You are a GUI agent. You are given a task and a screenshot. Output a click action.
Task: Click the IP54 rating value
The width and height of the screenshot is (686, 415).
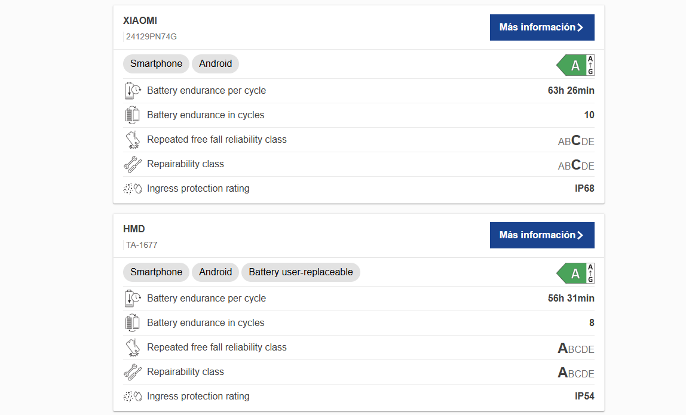click(584, 396)
